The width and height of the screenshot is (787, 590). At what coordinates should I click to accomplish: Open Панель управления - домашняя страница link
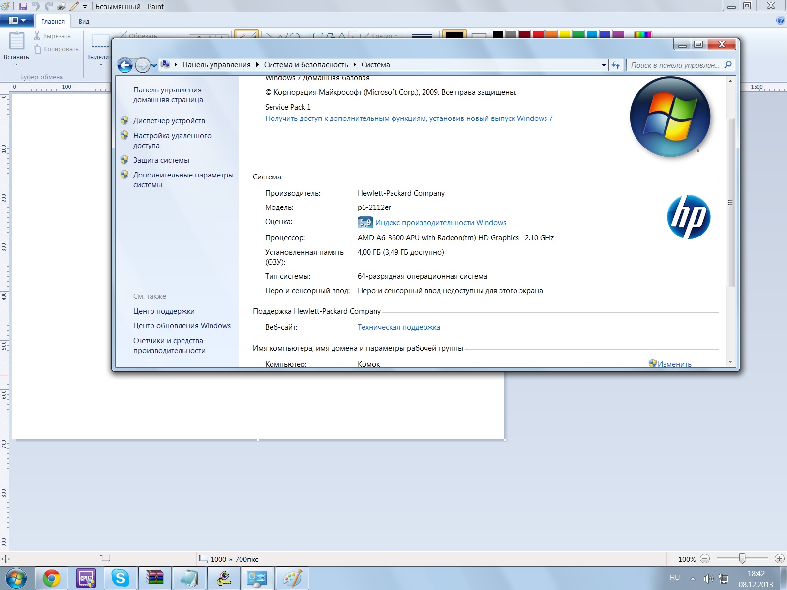[170, 95]
